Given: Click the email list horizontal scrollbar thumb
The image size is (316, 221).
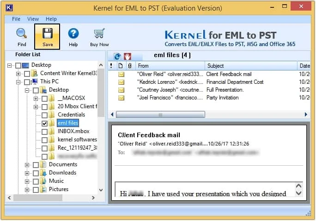Looking at the screenshot, I should pyautogui.click(x=160, y=115).
